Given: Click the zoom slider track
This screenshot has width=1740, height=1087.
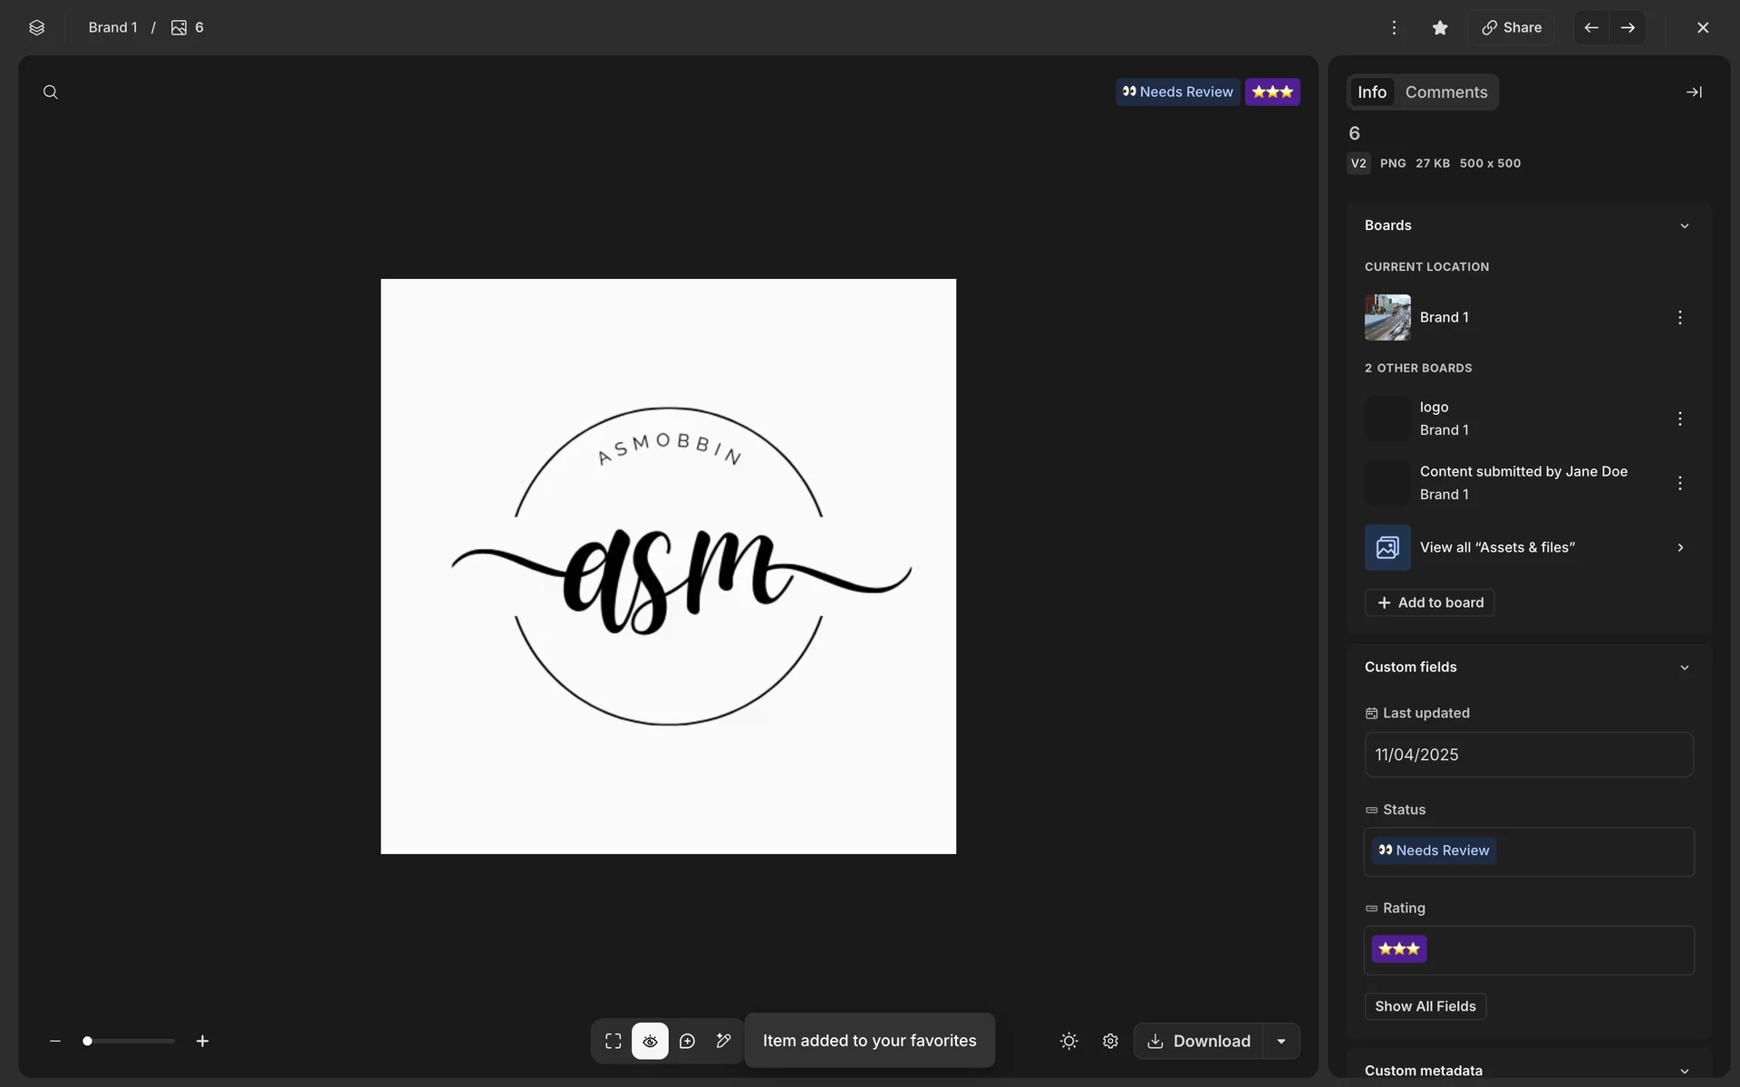Looking at the screenshot, I should tap(136, 1041).
